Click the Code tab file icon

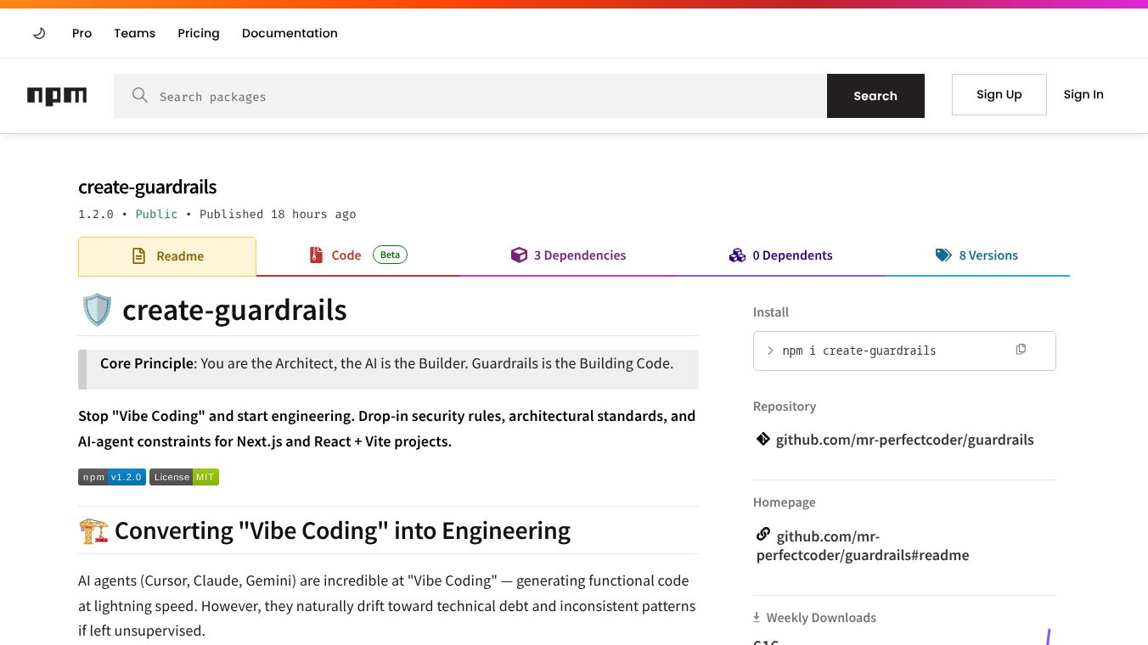point(316,255)
